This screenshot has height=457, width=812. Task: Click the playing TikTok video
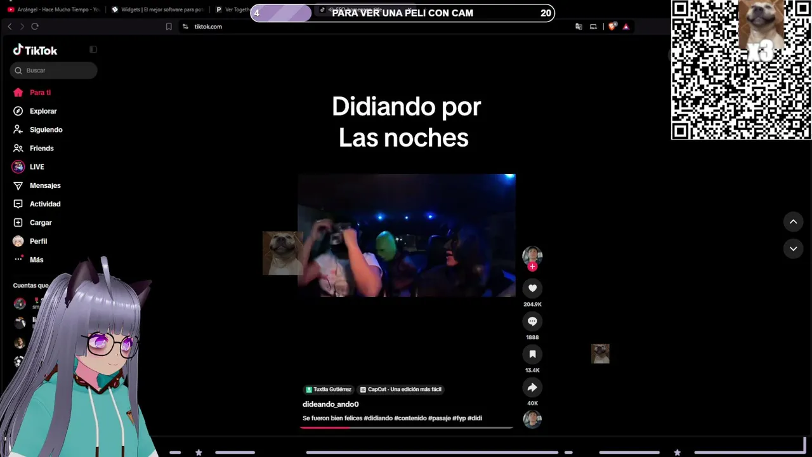(x=407, y=235)
